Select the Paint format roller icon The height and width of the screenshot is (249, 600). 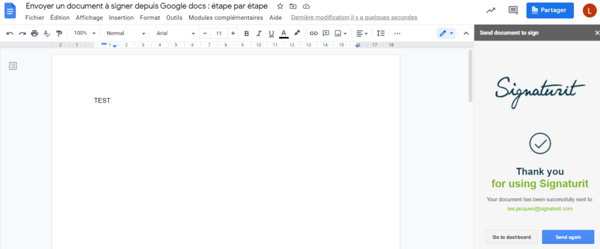pyautogui.click(x=59, y=33)
